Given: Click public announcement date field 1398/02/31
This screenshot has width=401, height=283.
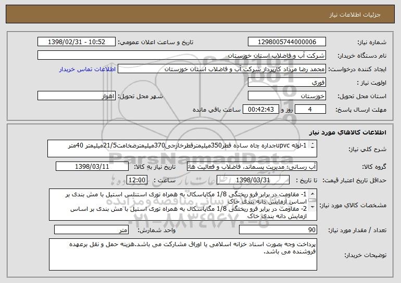Looking at the screenshot, I should tap(77, 42).
